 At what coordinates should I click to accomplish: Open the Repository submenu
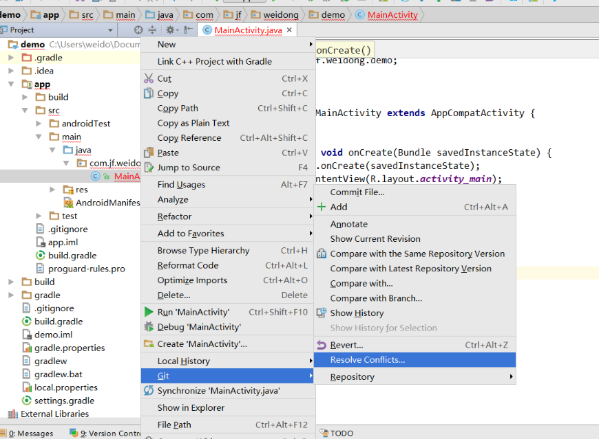click(x=415, y=377)
